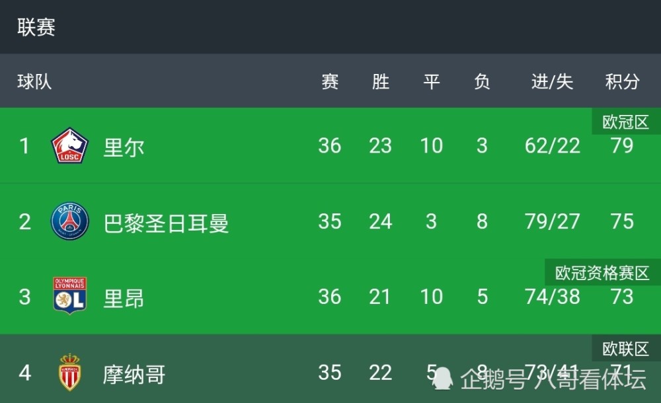Image resolution: width=661 pixels, height=403 pixels.
Task: Click the Lille LOSC club crest
Action: [69, 146]
